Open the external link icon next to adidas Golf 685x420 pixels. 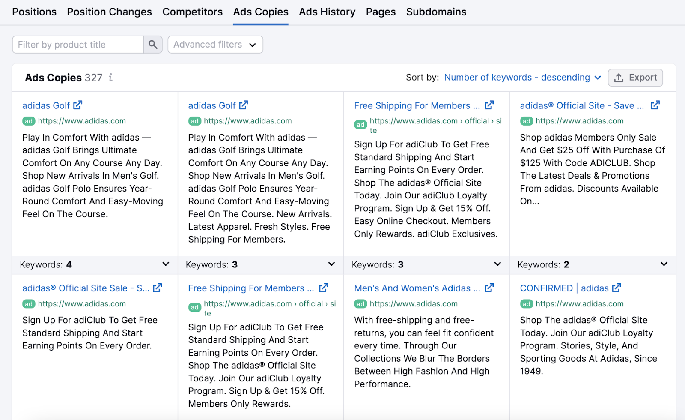tap(78, 105)
